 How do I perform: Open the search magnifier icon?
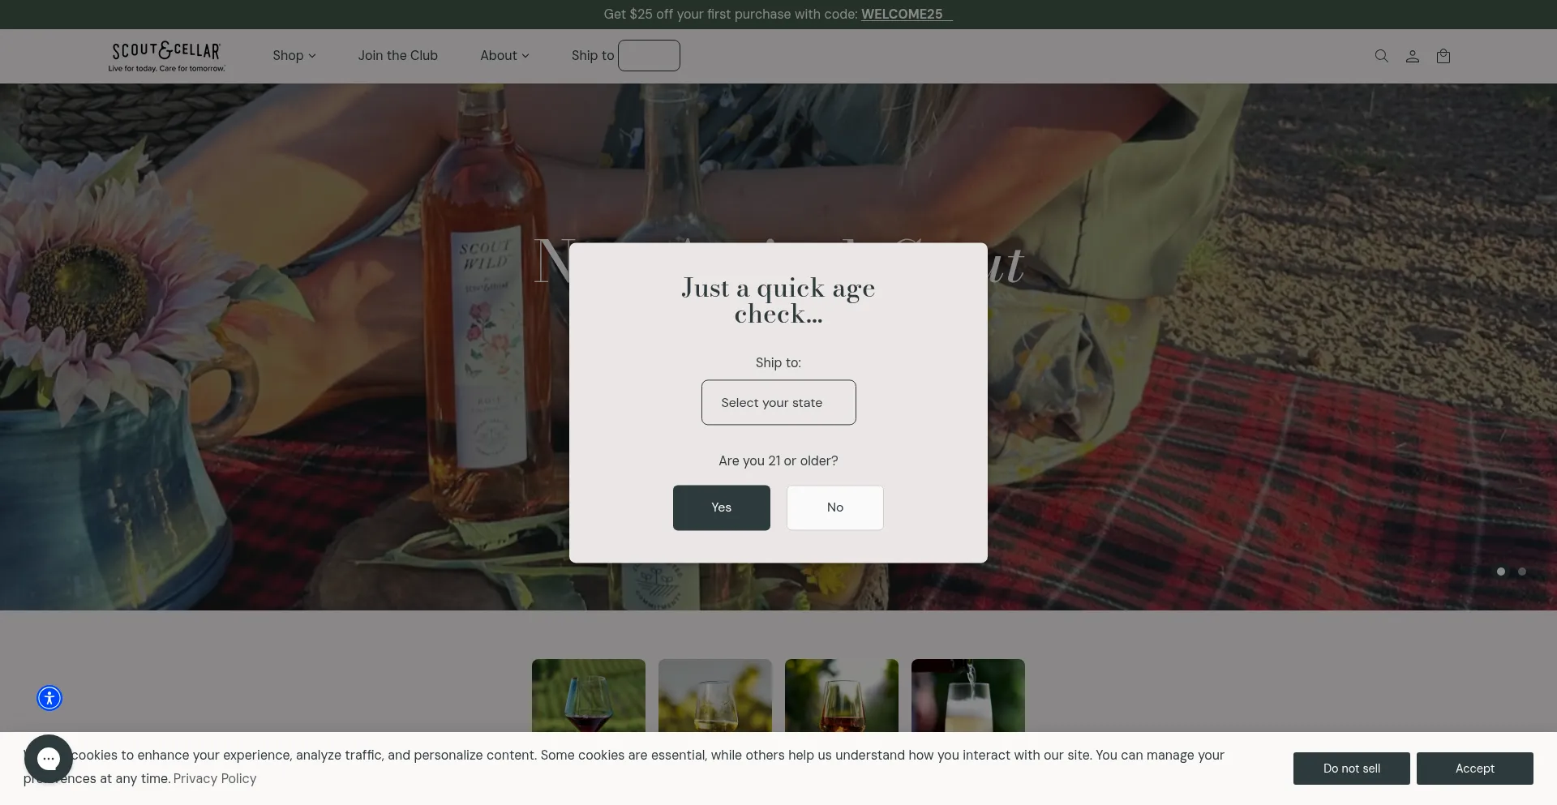click(1381, 56)
